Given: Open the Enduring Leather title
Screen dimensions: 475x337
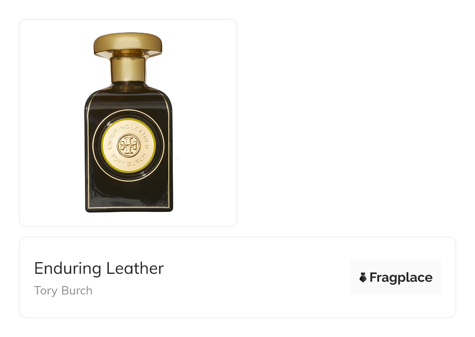Looking at the screenshot, I should (x=99, y=268).
